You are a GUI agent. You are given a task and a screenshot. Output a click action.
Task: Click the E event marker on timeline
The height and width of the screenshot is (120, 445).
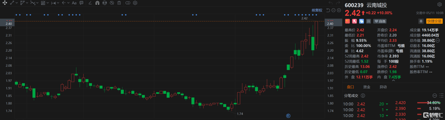coord(288,116)
